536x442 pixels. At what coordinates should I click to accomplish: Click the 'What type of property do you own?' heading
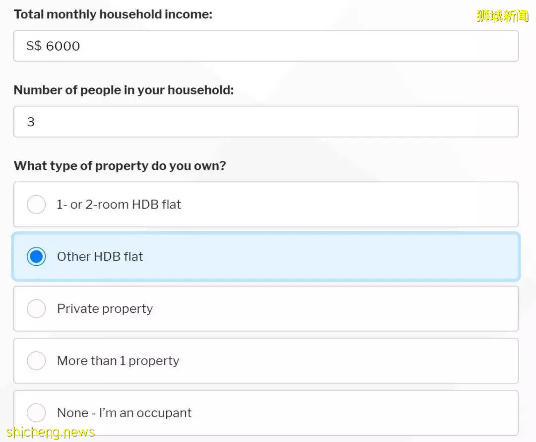(x=120, y=166)
